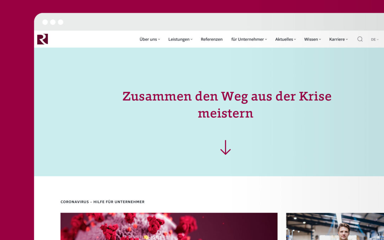Open the für Unternehmer menu

[x=249, y=39]
